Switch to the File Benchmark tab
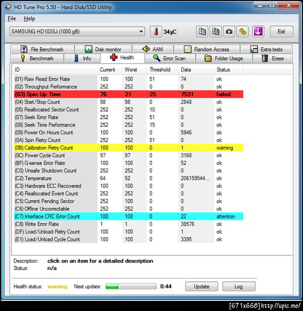The image size is (303, 311). (42, 49)
